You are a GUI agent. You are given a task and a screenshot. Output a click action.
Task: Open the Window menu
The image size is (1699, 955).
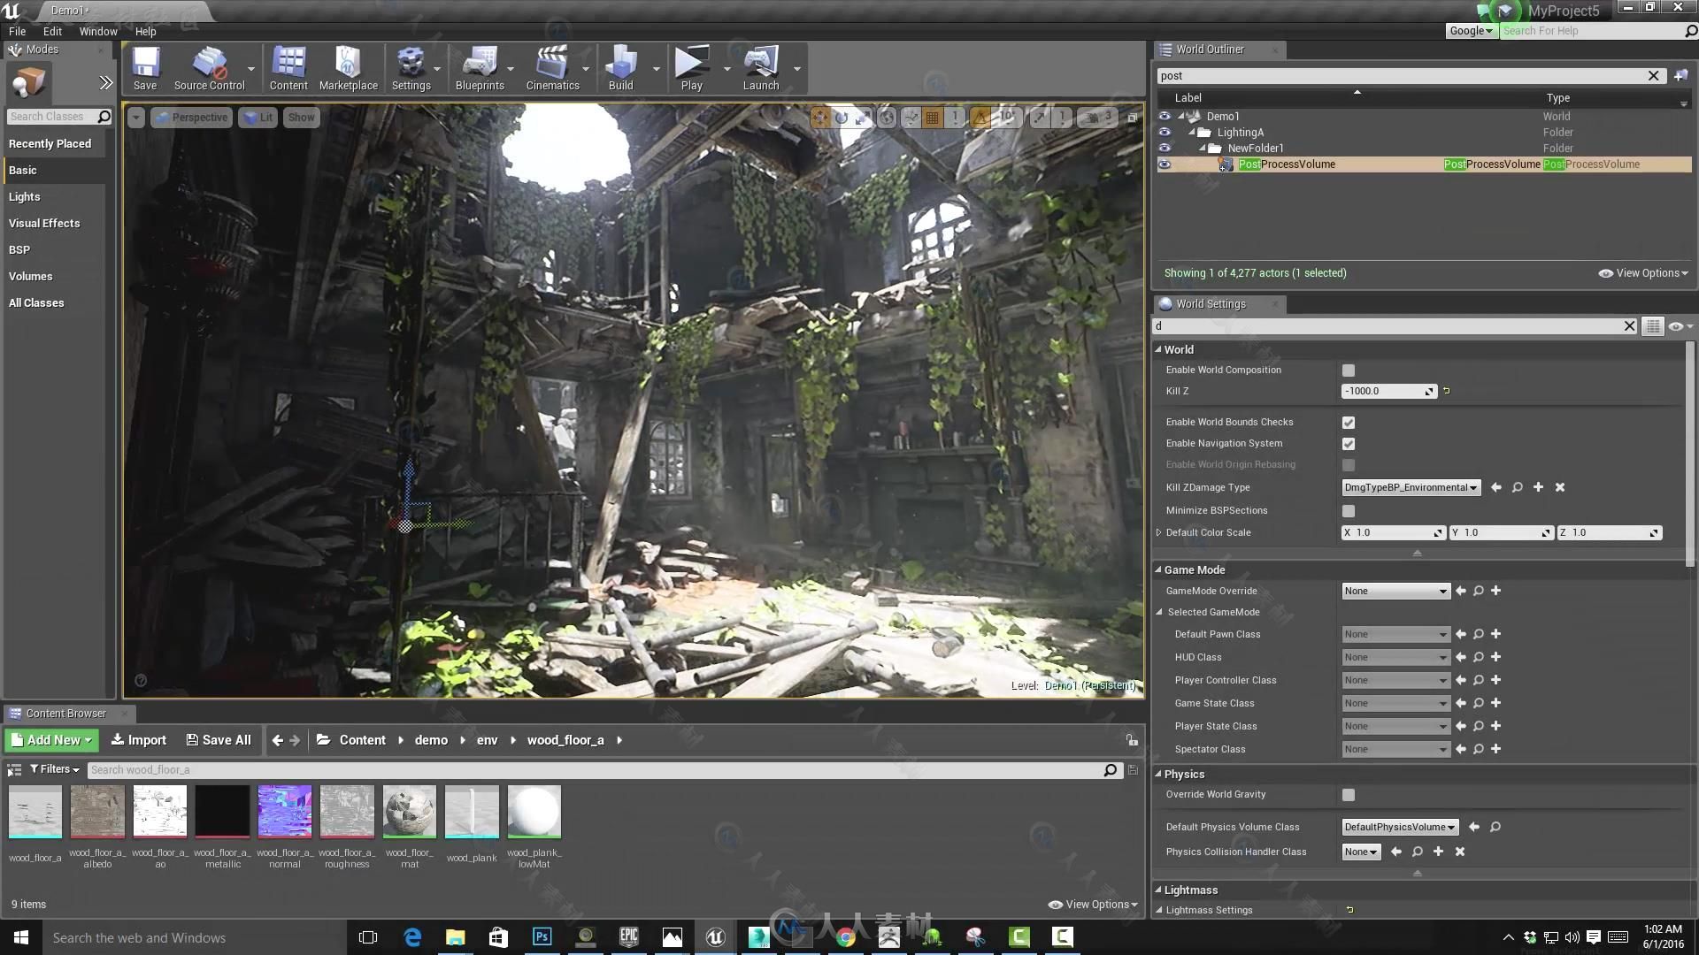(98, 31)
